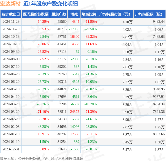Screen dimensions: 166x161
Task: Click the price change value 71.10%
Action: [43, 112]
